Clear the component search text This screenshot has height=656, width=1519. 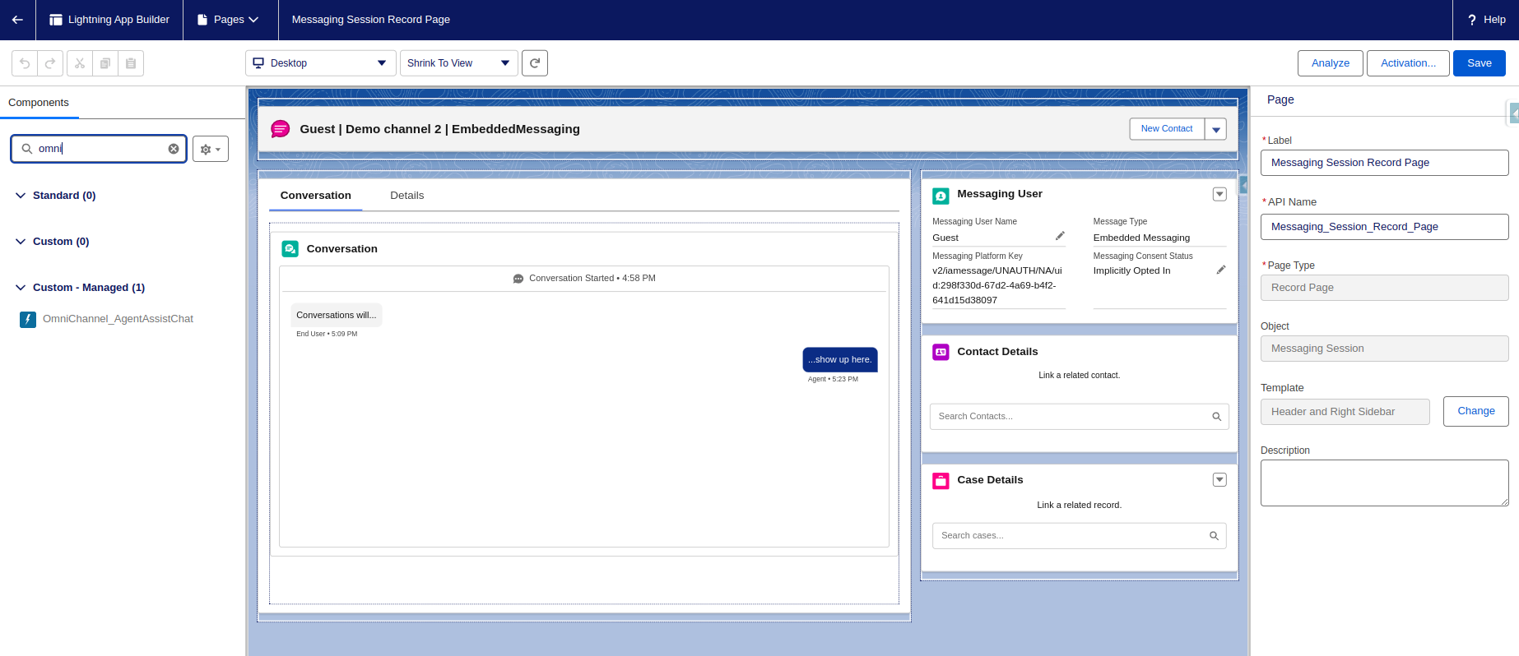click(174, 149)
